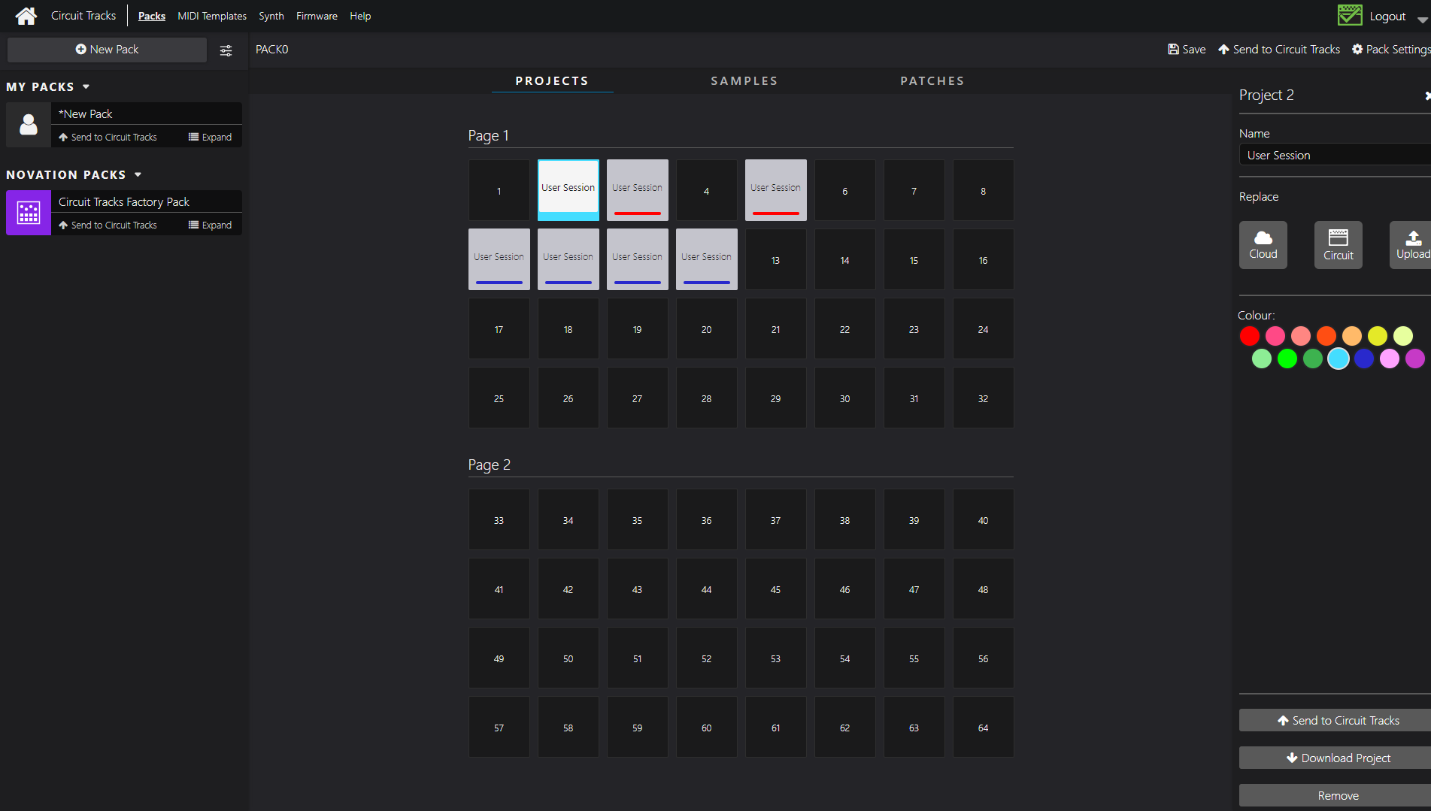Click Send to Circuit Tracks under Factory Pack
This screenshot has height=811, width=1431.
click(108, 225)
